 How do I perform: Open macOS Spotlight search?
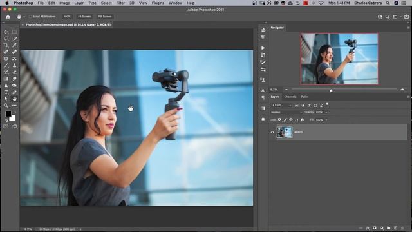(x=388, y=3)
